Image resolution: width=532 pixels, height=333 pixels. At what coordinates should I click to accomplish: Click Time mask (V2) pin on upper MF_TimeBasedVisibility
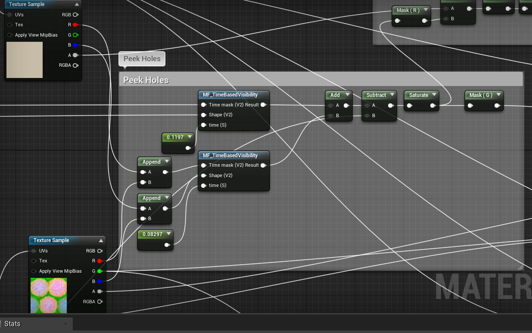point(203,105)
